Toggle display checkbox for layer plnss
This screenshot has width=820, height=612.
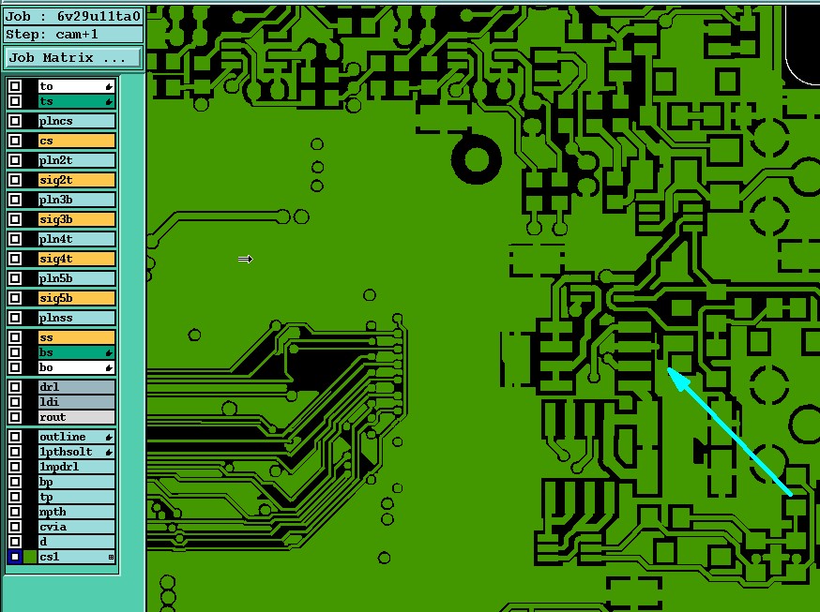[x=15, y=318]
